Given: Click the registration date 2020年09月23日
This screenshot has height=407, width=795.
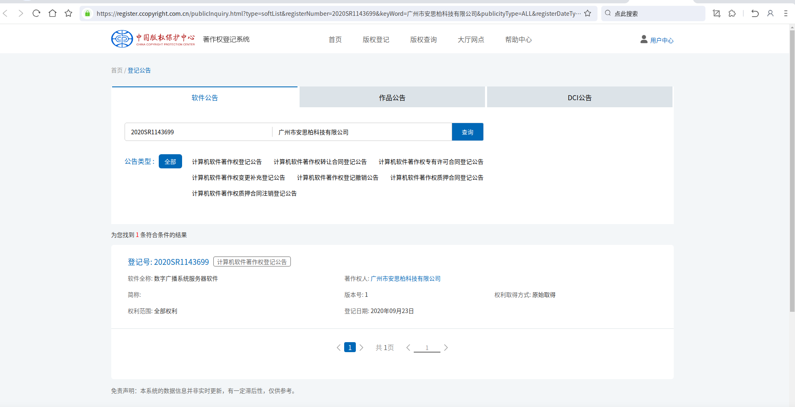Looking at the screenshot, I should click(392, 311).
